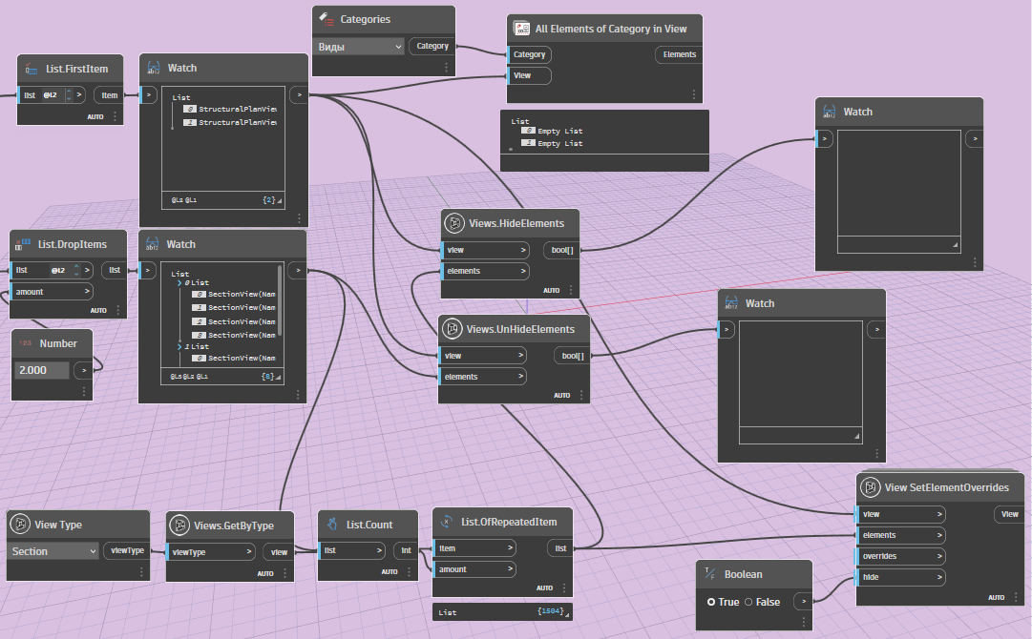The height and width of the screenshot is (639, 1032).
Task: Click the Boolean node header icon
Action: click(x=707, y=574)
